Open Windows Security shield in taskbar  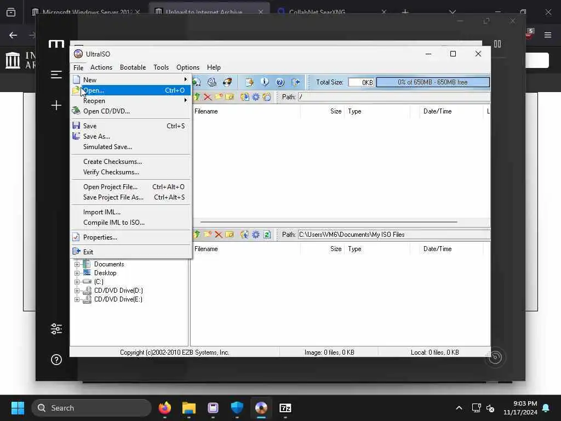click(x=237, y=408)
